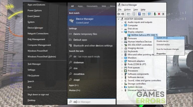
Task: Open the View menu in Device Manager
Action: (135, 10)
